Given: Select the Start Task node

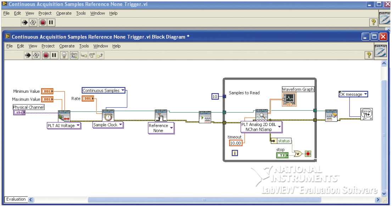Looking at the screenshot, I should click(205, 117).
